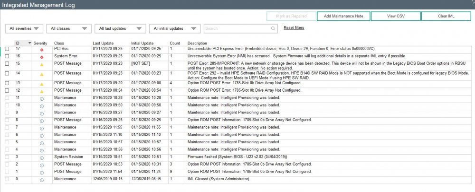Click the informational icon for entry 3
The image size is (475, 192).
tap(42, 157)
